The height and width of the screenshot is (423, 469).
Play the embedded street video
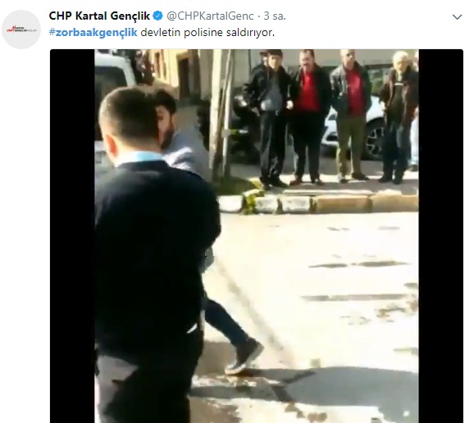click(x=257, y=236)
